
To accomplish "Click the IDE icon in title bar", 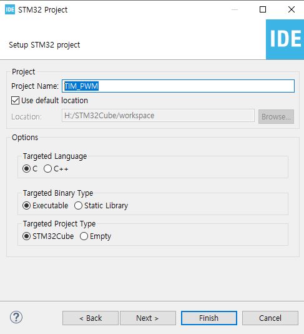I will point(10,9).
